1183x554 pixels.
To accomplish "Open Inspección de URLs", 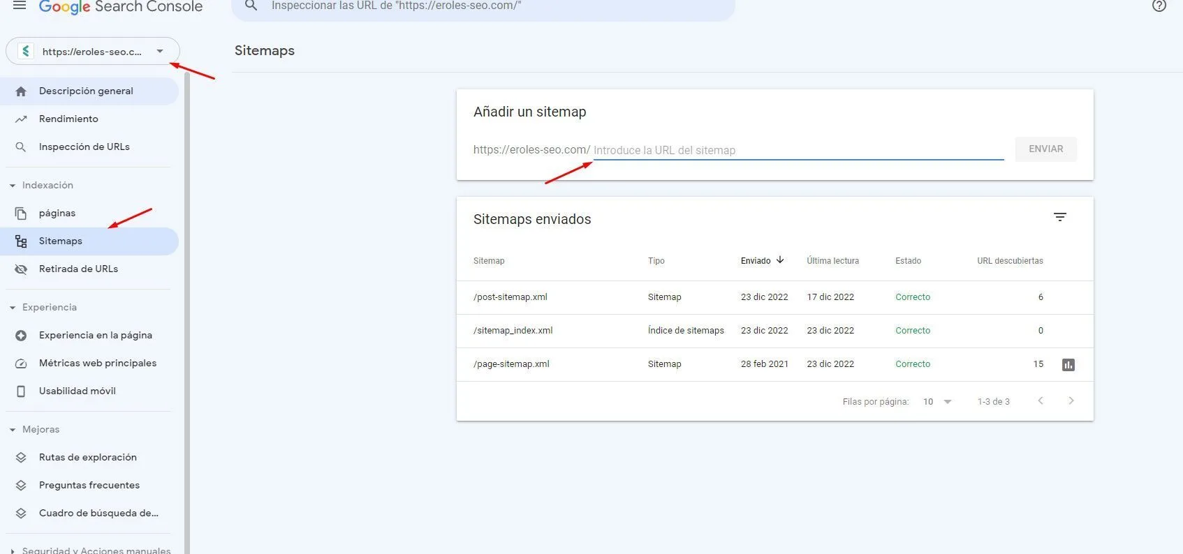I will coord(89,147).
